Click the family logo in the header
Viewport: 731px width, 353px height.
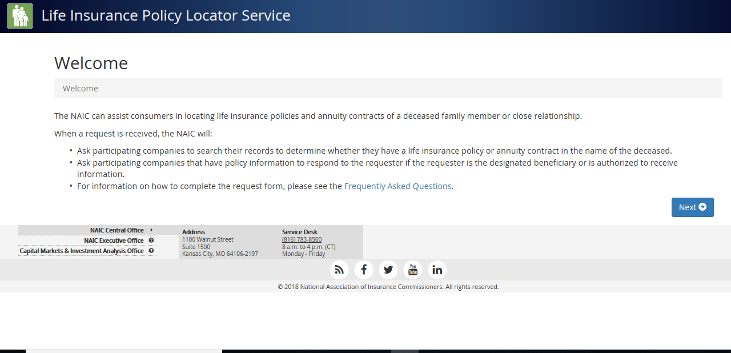[x=20, y=15]
